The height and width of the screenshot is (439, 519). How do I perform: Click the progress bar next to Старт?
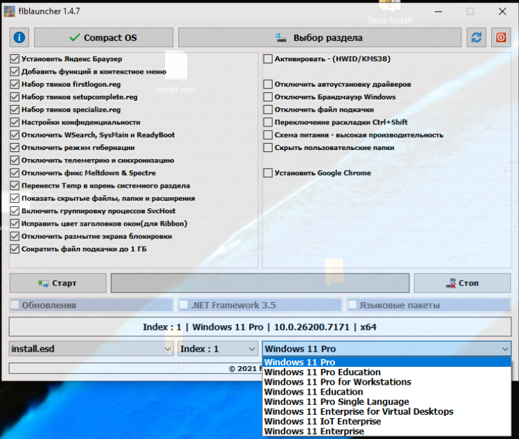tap(260, 283)
